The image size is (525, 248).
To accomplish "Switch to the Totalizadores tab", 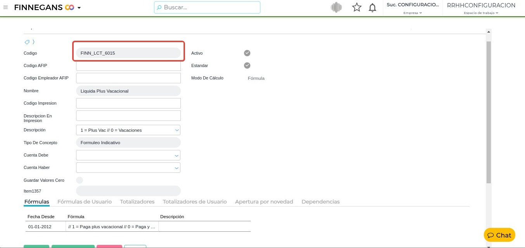I will pos(137,201).
